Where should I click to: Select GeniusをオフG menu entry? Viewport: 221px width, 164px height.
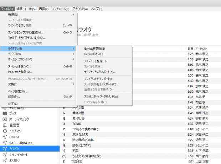[93, 54]
